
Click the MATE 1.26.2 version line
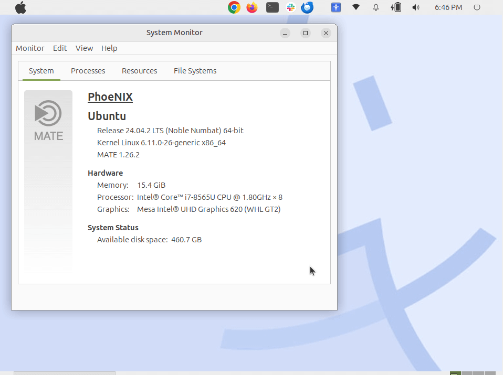(x=118, y=155)
